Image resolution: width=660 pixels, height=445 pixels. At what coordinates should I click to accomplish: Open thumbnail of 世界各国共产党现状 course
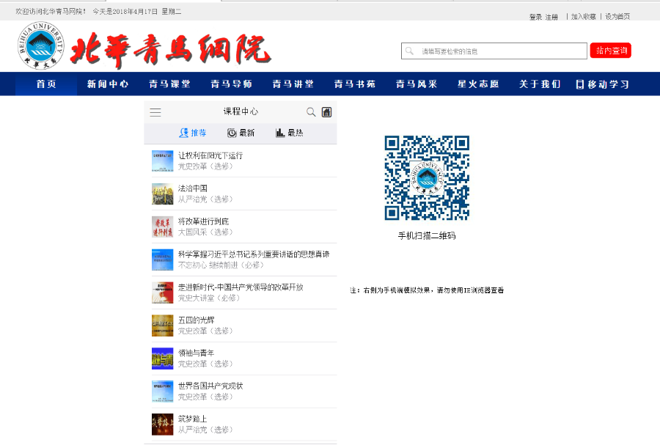click(163, 391)
